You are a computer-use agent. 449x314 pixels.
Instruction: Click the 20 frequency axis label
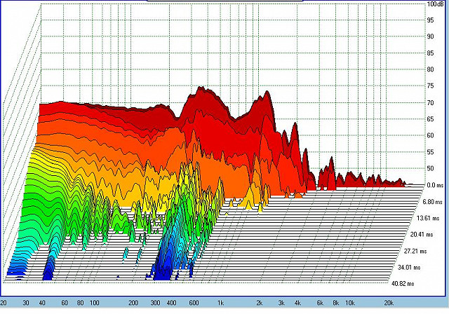pos(3,303)
